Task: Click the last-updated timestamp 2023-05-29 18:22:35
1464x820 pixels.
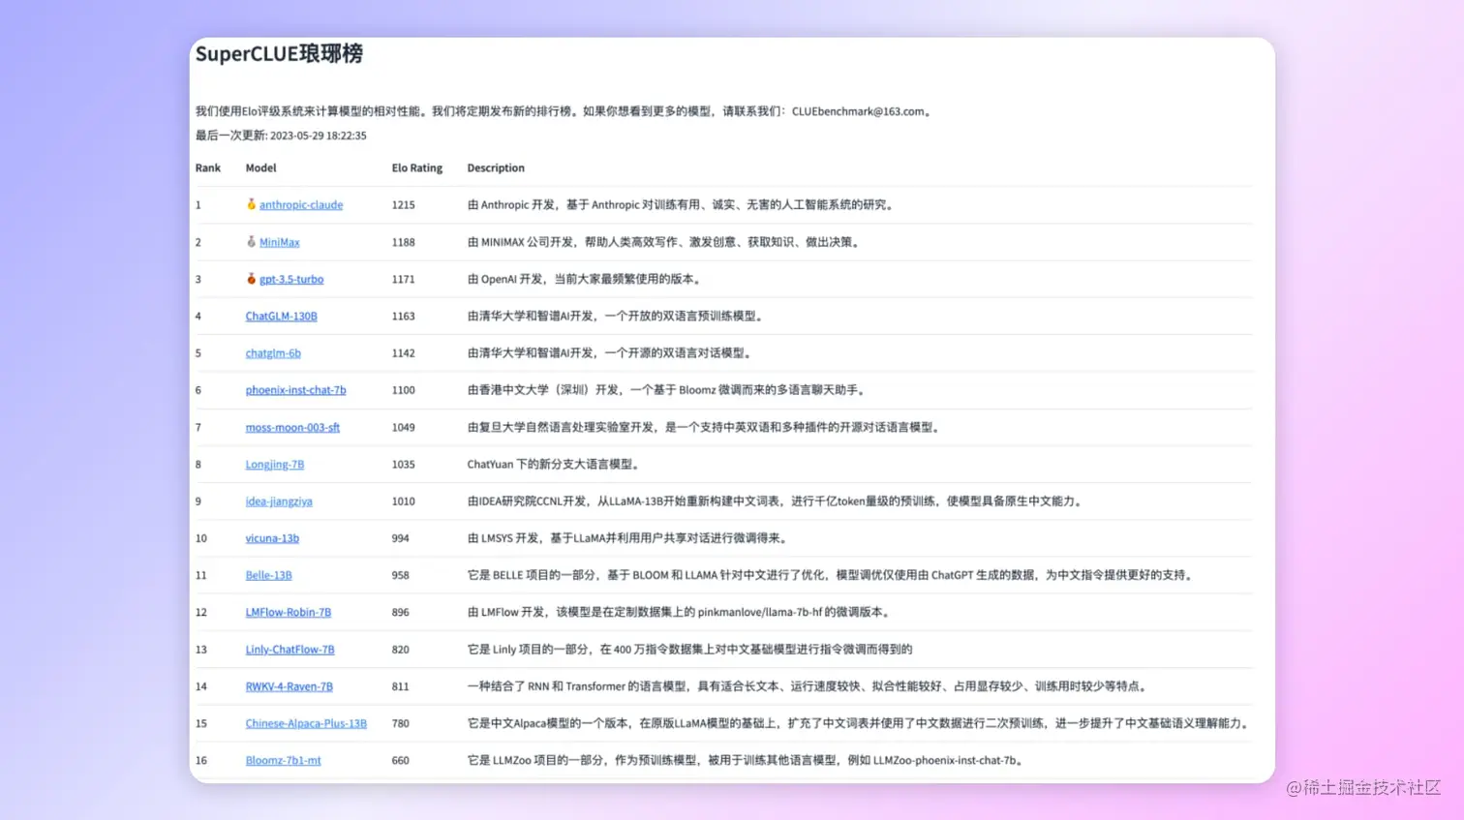Action: click(x=319, y=136)
